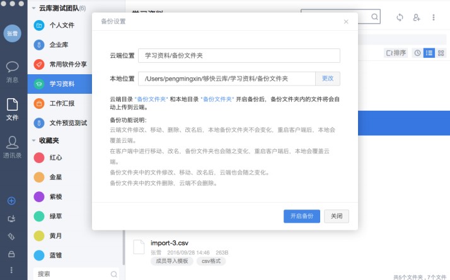Collapse the 云库测试团队 group

click(x=34, y=8)
